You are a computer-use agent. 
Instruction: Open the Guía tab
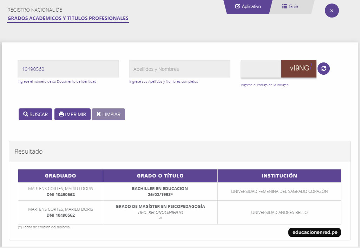pos(290,7)
